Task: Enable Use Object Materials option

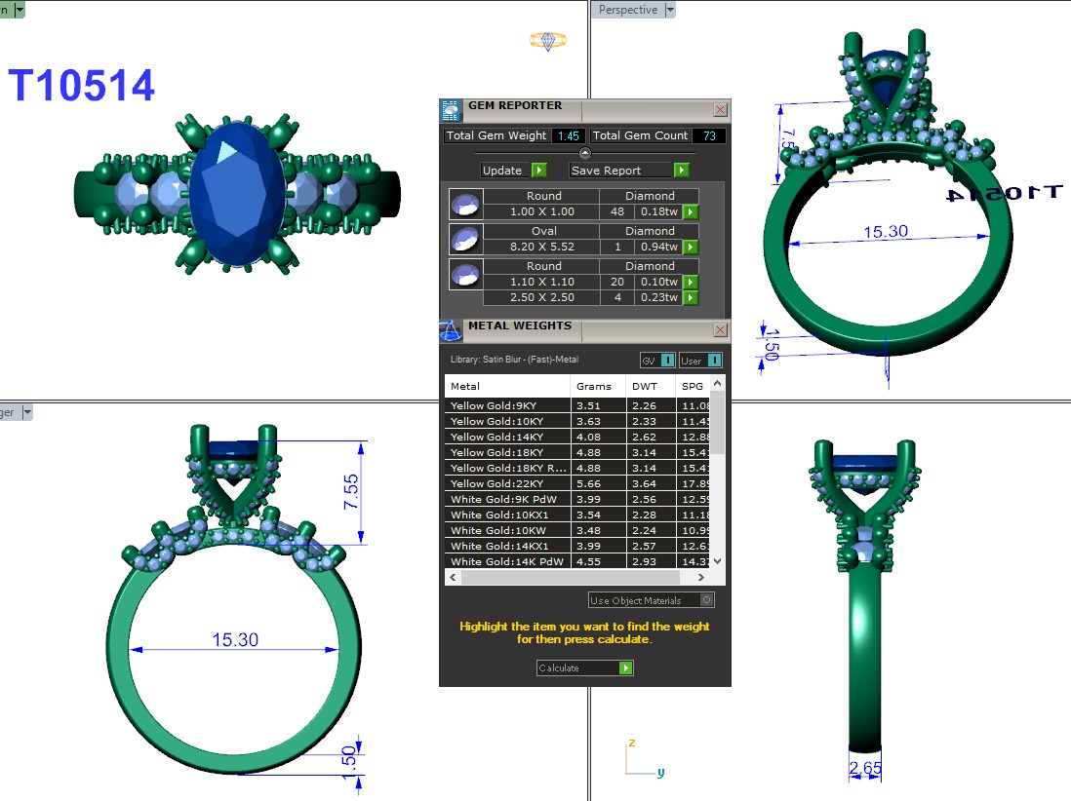Action: pyautogui.click(x=707, y=600)
